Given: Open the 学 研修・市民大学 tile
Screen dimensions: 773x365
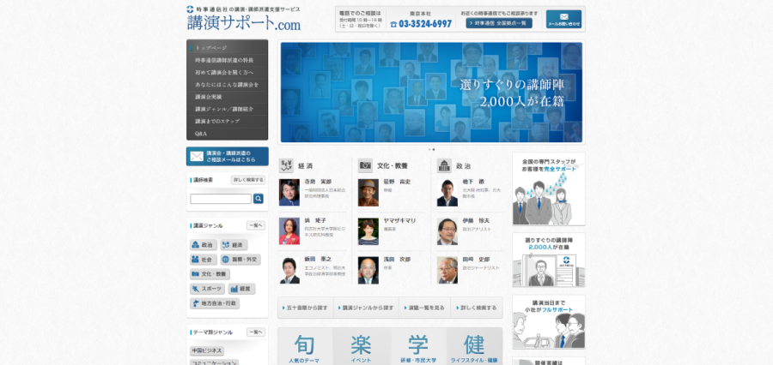Looking at the screenshot, I should coord(418,347).
